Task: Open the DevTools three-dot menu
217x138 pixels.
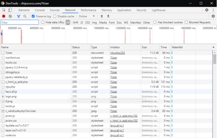Action: [213, 10]
